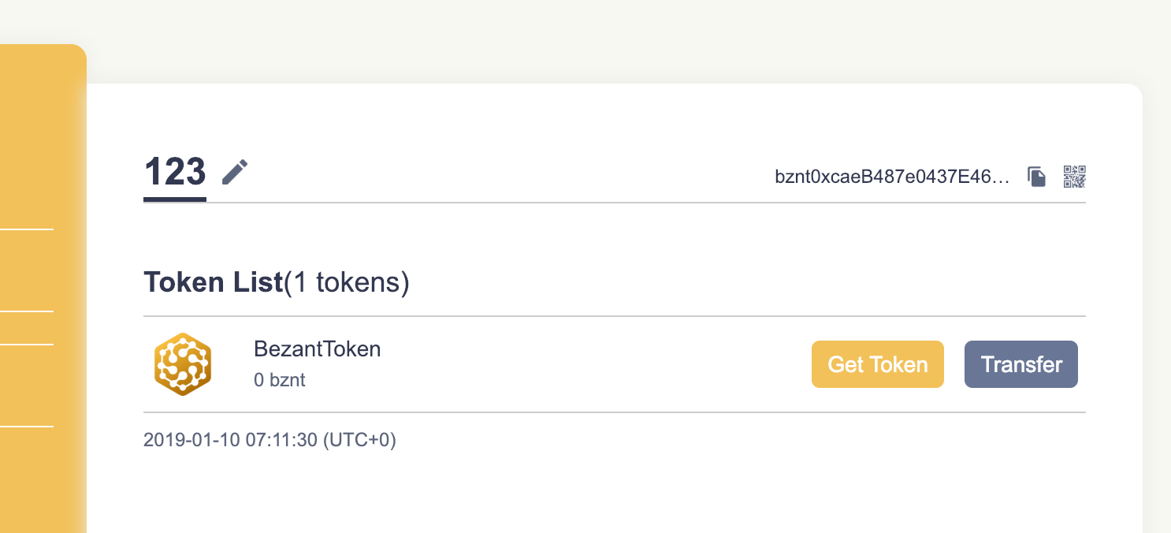This screenshot has width=1171, height=533.
Task: Click the Token List heading
Action: pyautogui.click(x=213, y=282)
